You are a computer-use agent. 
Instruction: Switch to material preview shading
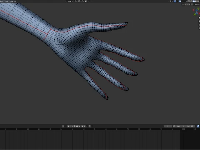[x=196, y=2]
